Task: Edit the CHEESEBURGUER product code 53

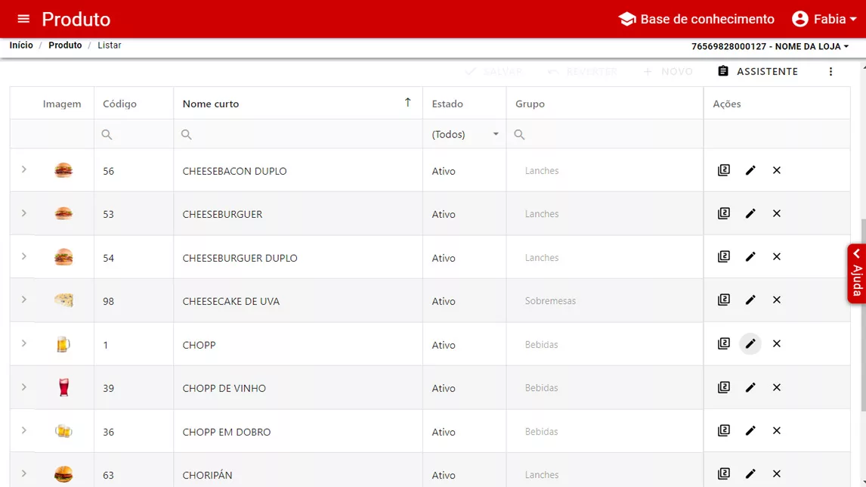Action: pyautogui.click(x=750, y=213)
